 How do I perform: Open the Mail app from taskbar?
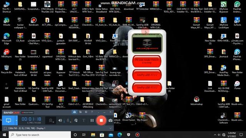point(111,135)
